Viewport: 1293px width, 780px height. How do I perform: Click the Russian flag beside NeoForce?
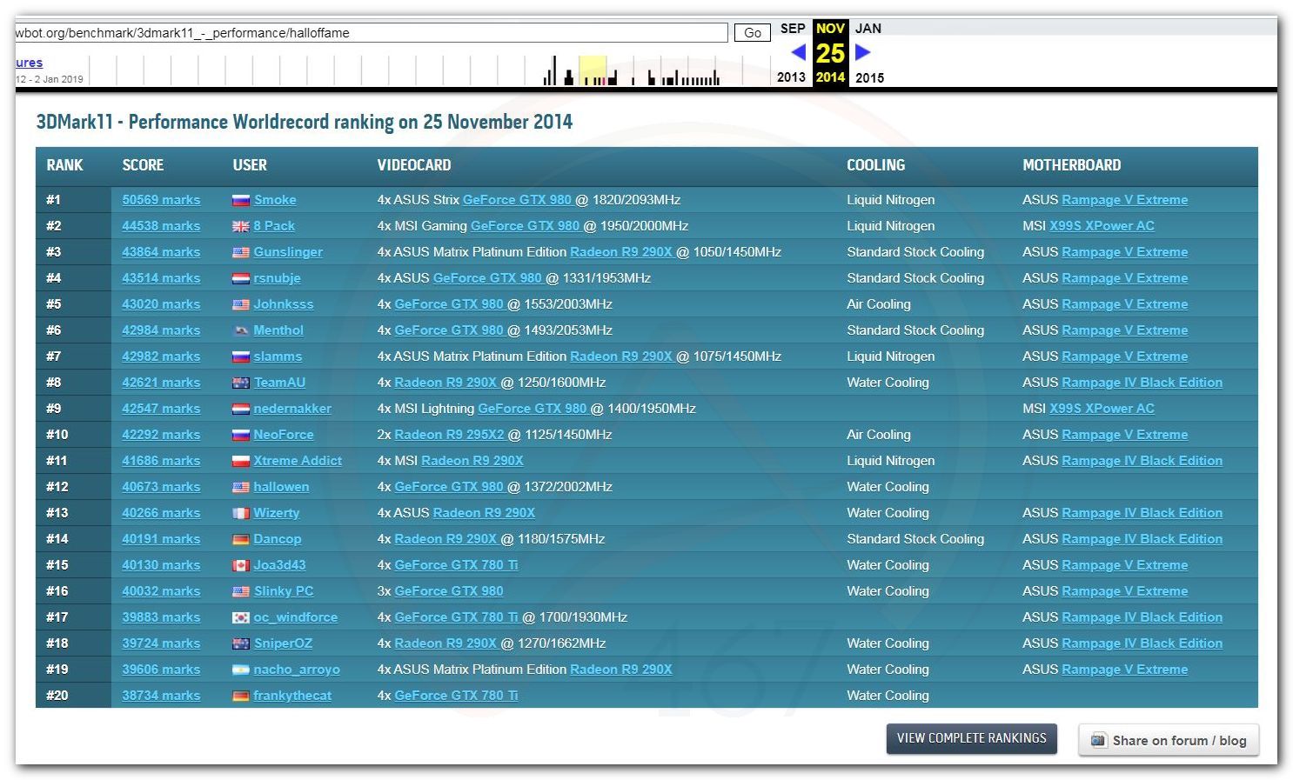pyautogui.click(x=241, y=435)
